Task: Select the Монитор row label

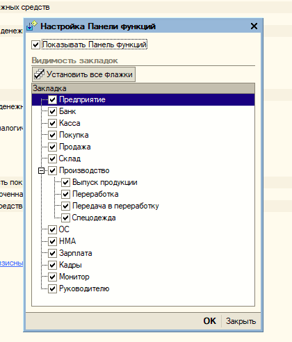Action: pos(74,277)
